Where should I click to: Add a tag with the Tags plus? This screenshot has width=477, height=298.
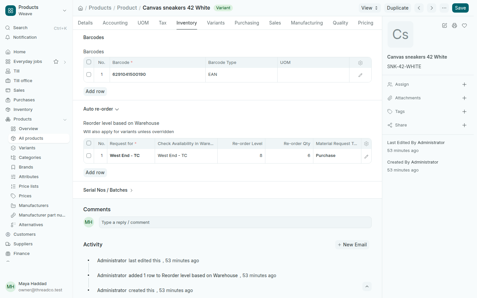click(464, 112)
